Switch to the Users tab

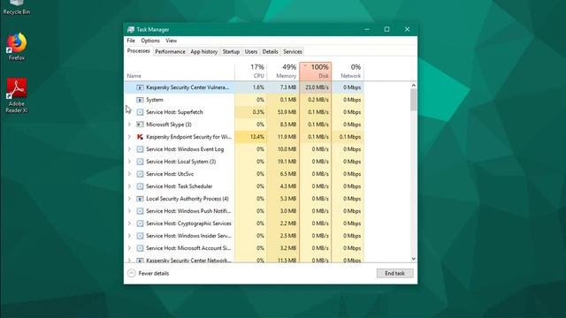point(251,51)
